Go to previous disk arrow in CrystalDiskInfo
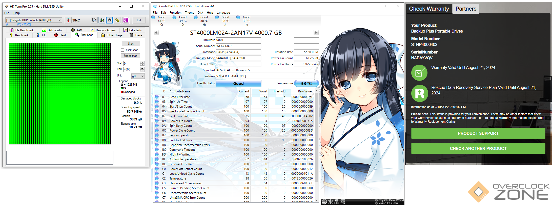Screen dimensions: 552x205 point(156,32)
